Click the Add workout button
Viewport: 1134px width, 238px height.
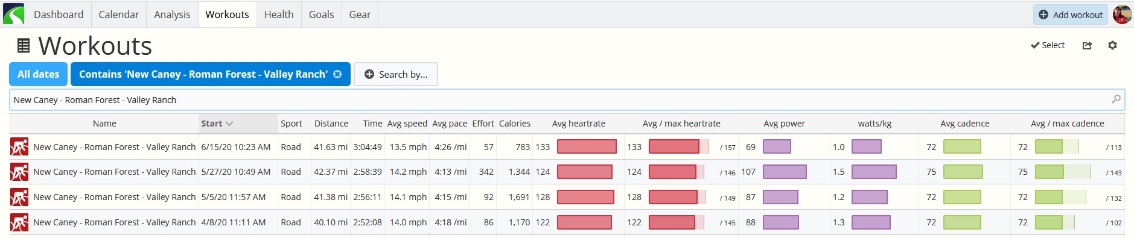tap(1071, 14)
